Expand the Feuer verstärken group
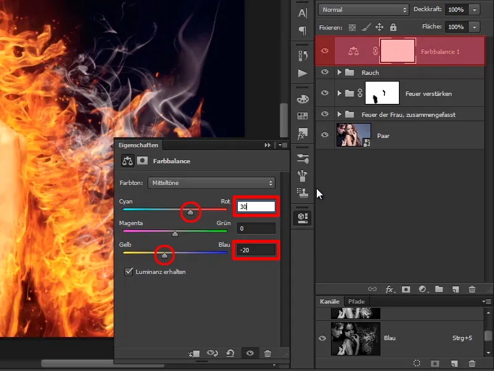 coord(339,93)
